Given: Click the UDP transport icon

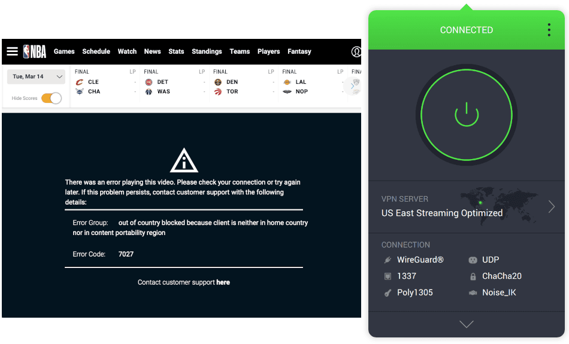Looking at the screenshot, I should point(473,260).
